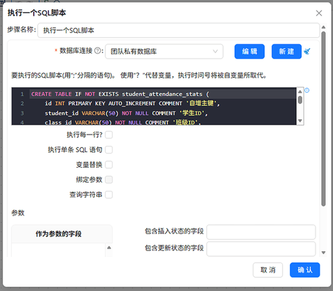The width and height of the screenshot is (333, 291).
Task: Click the 编辑 button
Action: tap(249, 52)
